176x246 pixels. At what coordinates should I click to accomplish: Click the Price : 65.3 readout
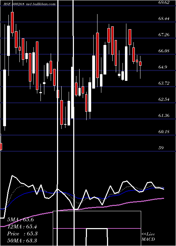(x=23, y=234)
